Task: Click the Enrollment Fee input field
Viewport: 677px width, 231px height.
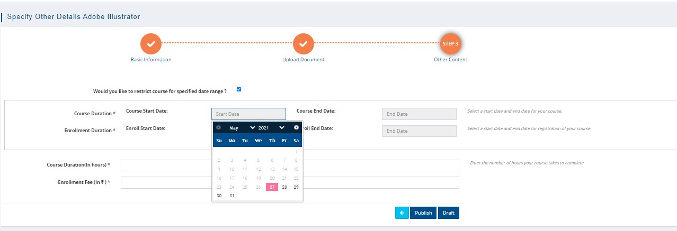Action: [290, 182]
